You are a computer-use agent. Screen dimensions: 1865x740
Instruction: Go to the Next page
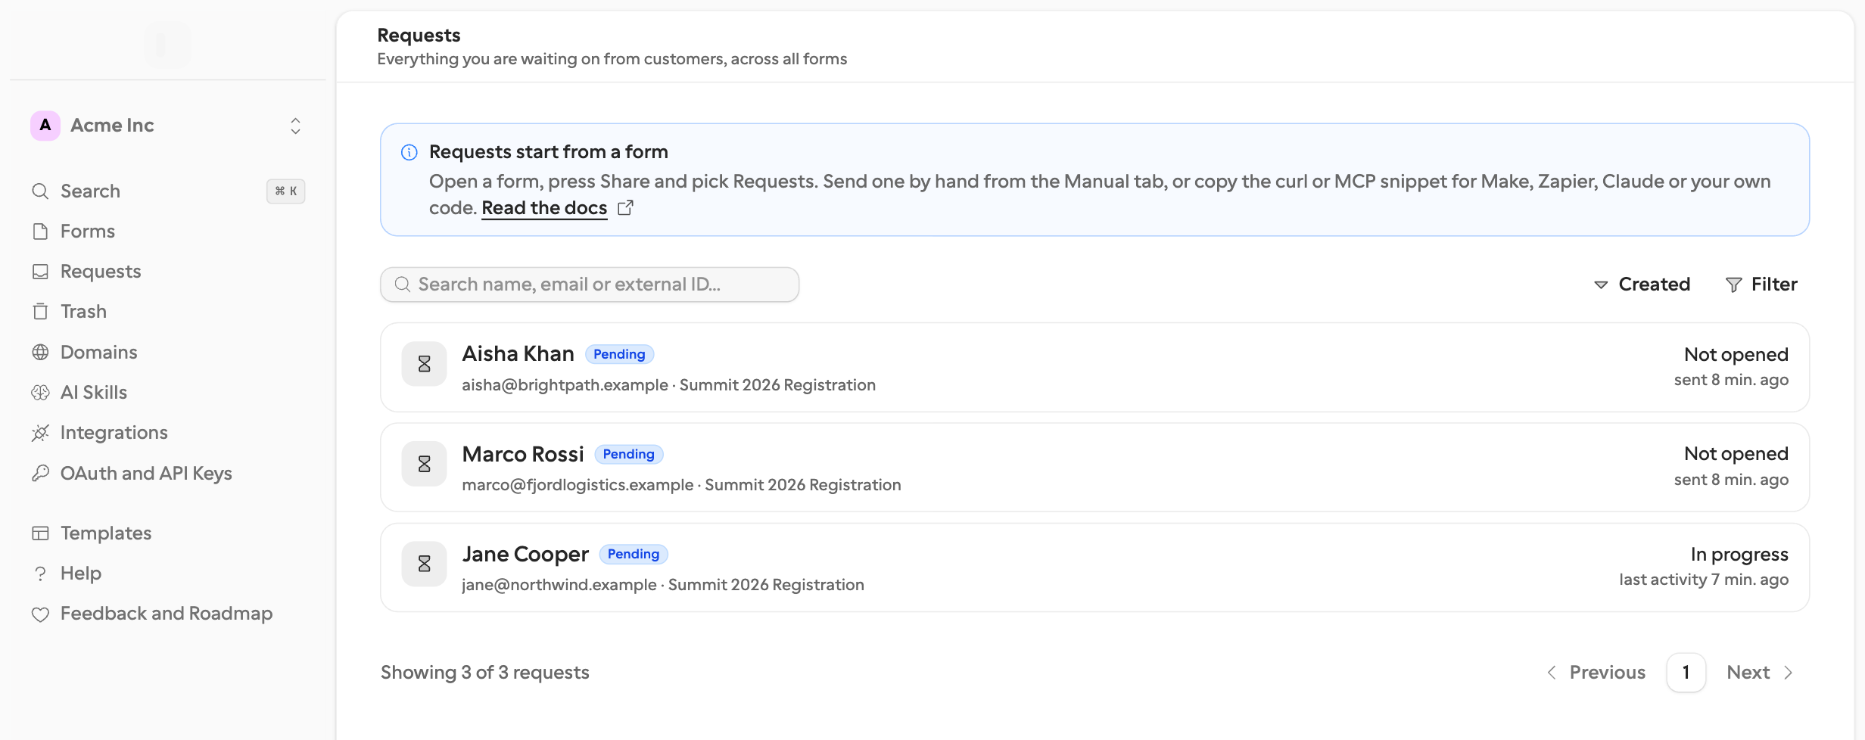pyautogui.click(x=1760, y=673)
